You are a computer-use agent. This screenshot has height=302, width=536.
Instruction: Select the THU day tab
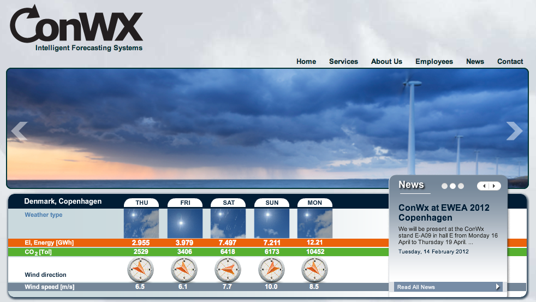[141, 203]
